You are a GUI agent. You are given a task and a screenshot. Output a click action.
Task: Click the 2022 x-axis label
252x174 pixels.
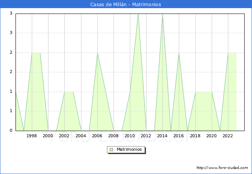point(228,136)
